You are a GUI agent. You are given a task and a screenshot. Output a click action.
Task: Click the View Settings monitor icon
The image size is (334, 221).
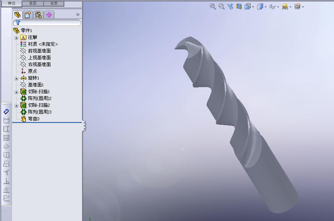297,6
